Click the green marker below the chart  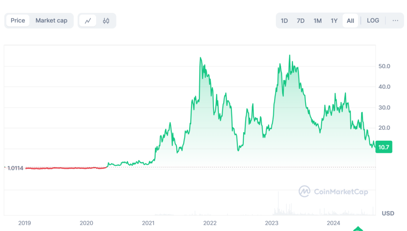(x=358, y=229)
